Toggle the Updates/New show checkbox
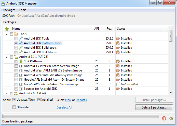This screenshot has height=126, width=177. click(x=14, y=100)
